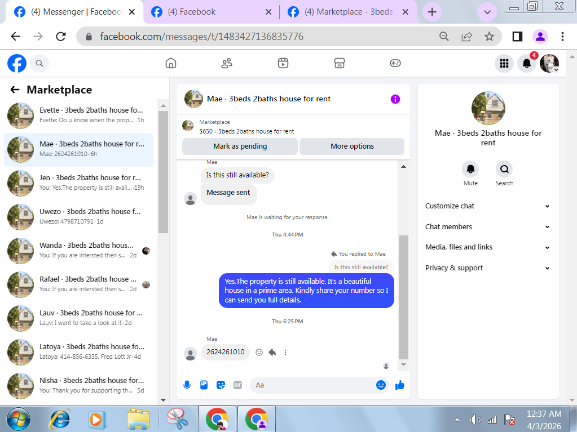Expand Customize chat section
This screenshot has width=577, height=432.
coord(488,206)
